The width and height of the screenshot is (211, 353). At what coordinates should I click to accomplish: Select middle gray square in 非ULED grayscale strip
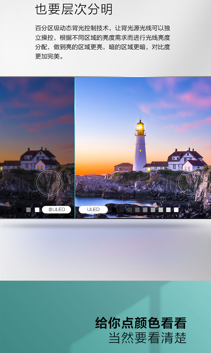[28, 210]
